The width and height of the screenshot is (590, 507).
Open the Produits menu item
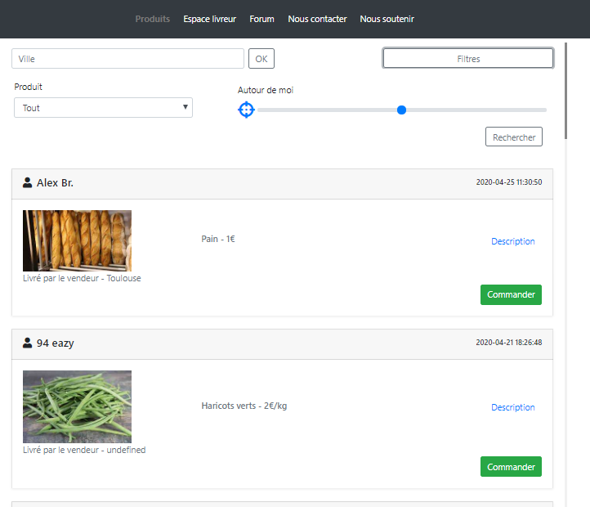click(x=152, y=19)
